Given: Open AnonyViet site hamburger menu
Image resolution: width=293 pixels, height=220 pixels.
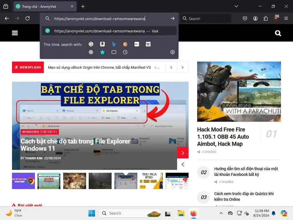Looking at the screenshot, I should tap(15, 33).
